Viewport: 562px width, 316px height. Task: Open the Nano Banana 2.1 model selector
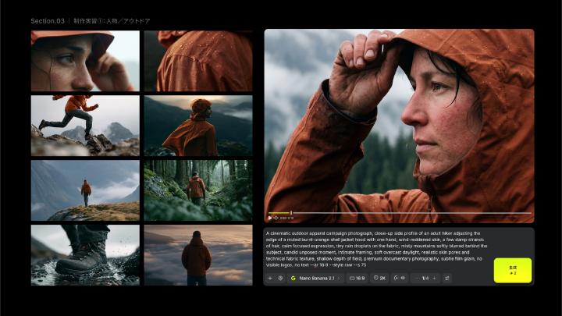(x=315, y=278)
